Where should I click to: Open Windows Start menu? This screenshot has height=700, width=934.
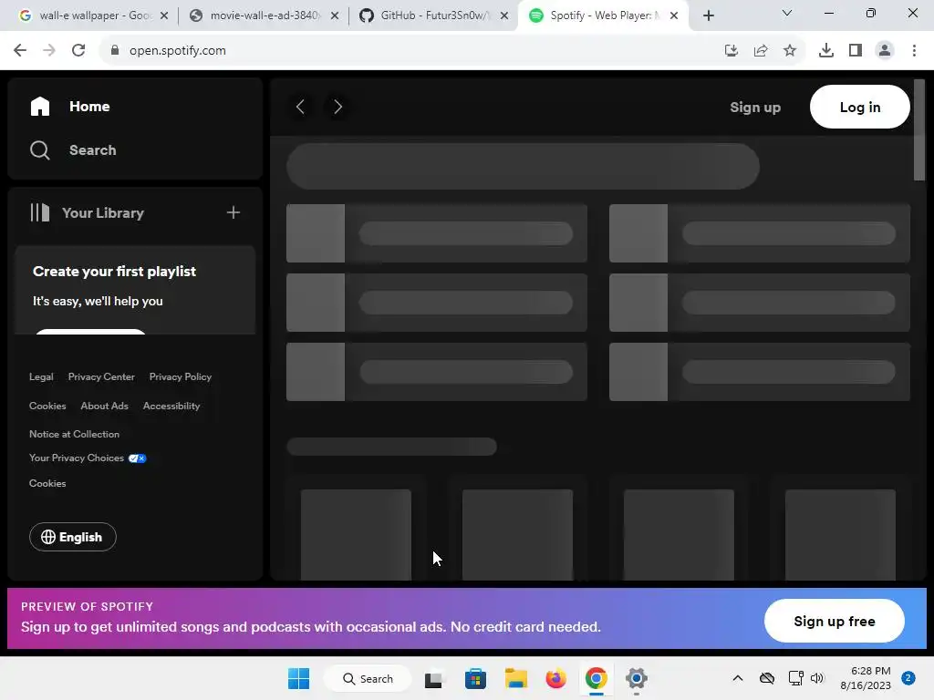point(298,678)
